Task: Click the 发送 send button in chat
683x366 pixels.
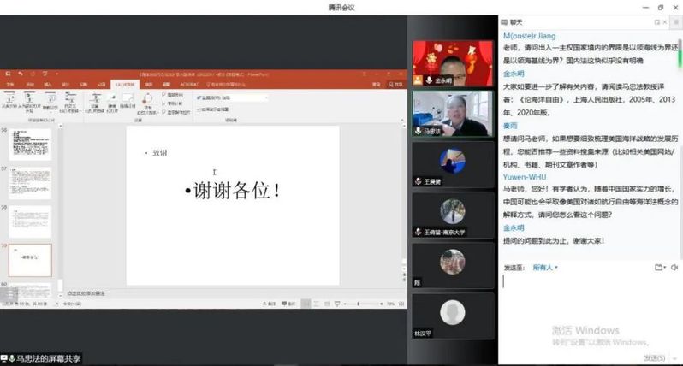Action: tap(655, 357)
